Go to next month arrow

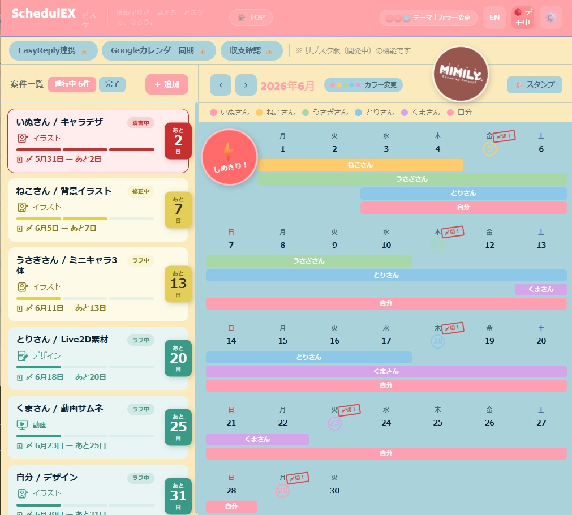(x=246, y=85)
